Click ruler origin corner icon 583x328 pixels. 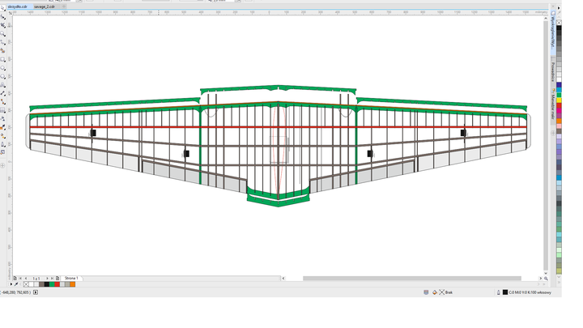click(10, 13)
